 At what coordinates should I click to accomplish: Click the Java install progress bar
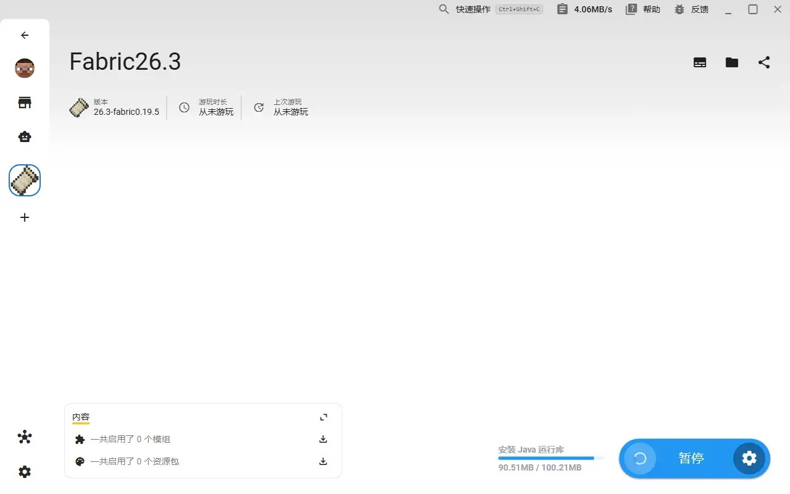(x=551, y=458)
